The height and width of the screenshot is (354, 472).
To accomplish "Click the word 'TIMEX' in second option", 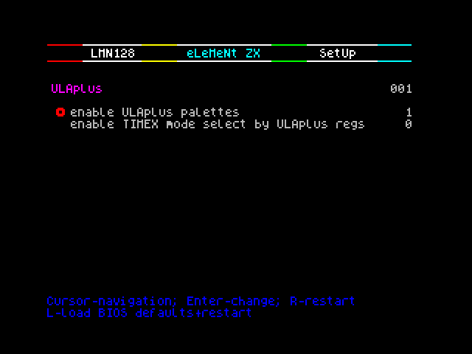I will pos(141,124).
